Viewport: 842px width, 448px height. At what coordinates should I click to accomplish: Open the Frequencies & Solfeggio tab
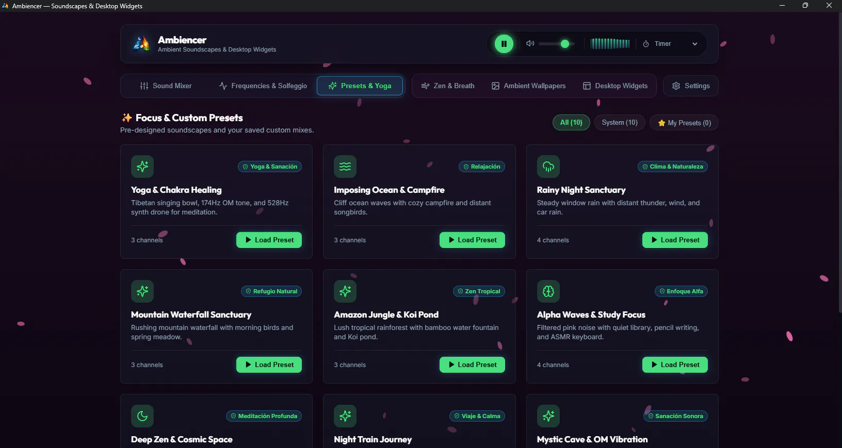(x=263, y=86)
